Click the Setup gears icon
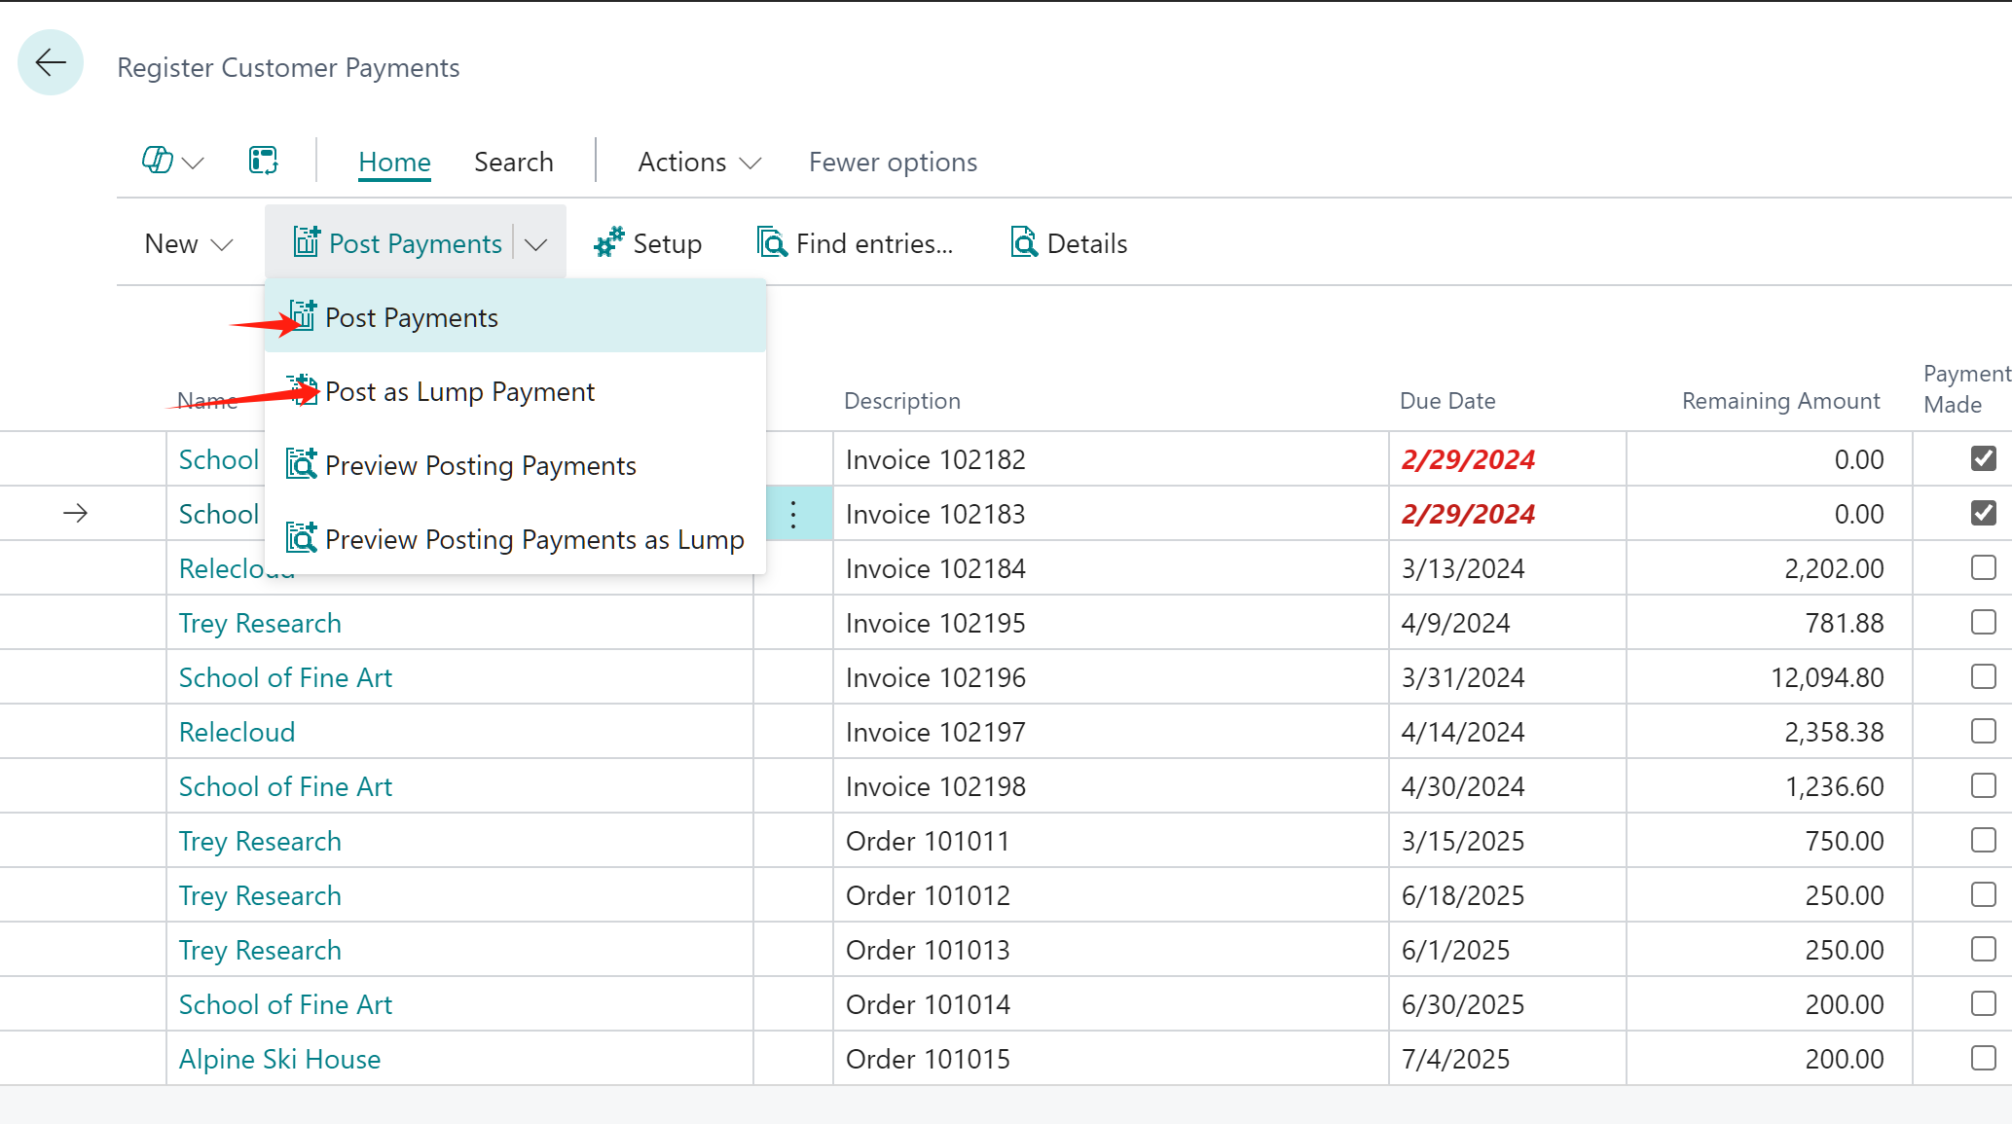 [609, 242]
